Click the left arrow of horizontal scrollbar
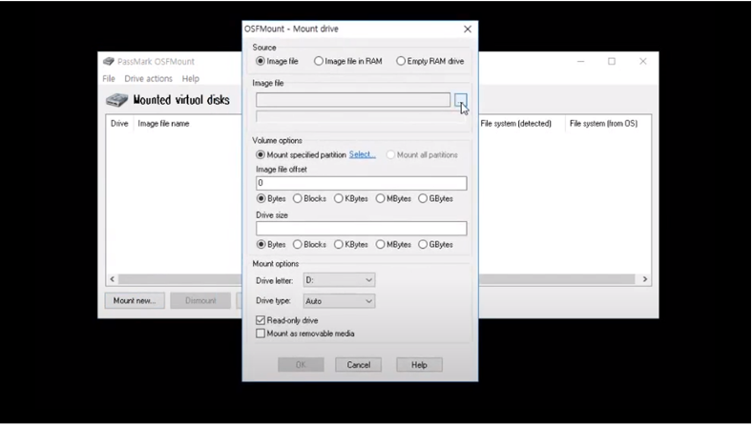The width and height of the screenshot is (753, 425). click(113, 279)
